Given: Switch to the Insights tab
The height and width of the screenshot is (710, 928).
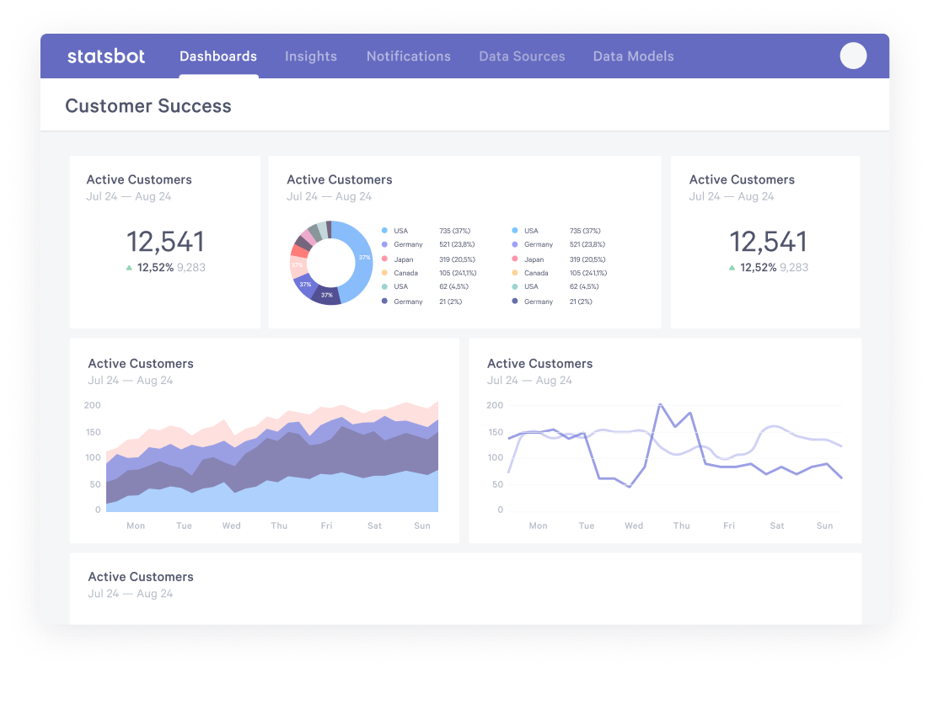Looking at the screenshot, I should click(x=311, y=56).
